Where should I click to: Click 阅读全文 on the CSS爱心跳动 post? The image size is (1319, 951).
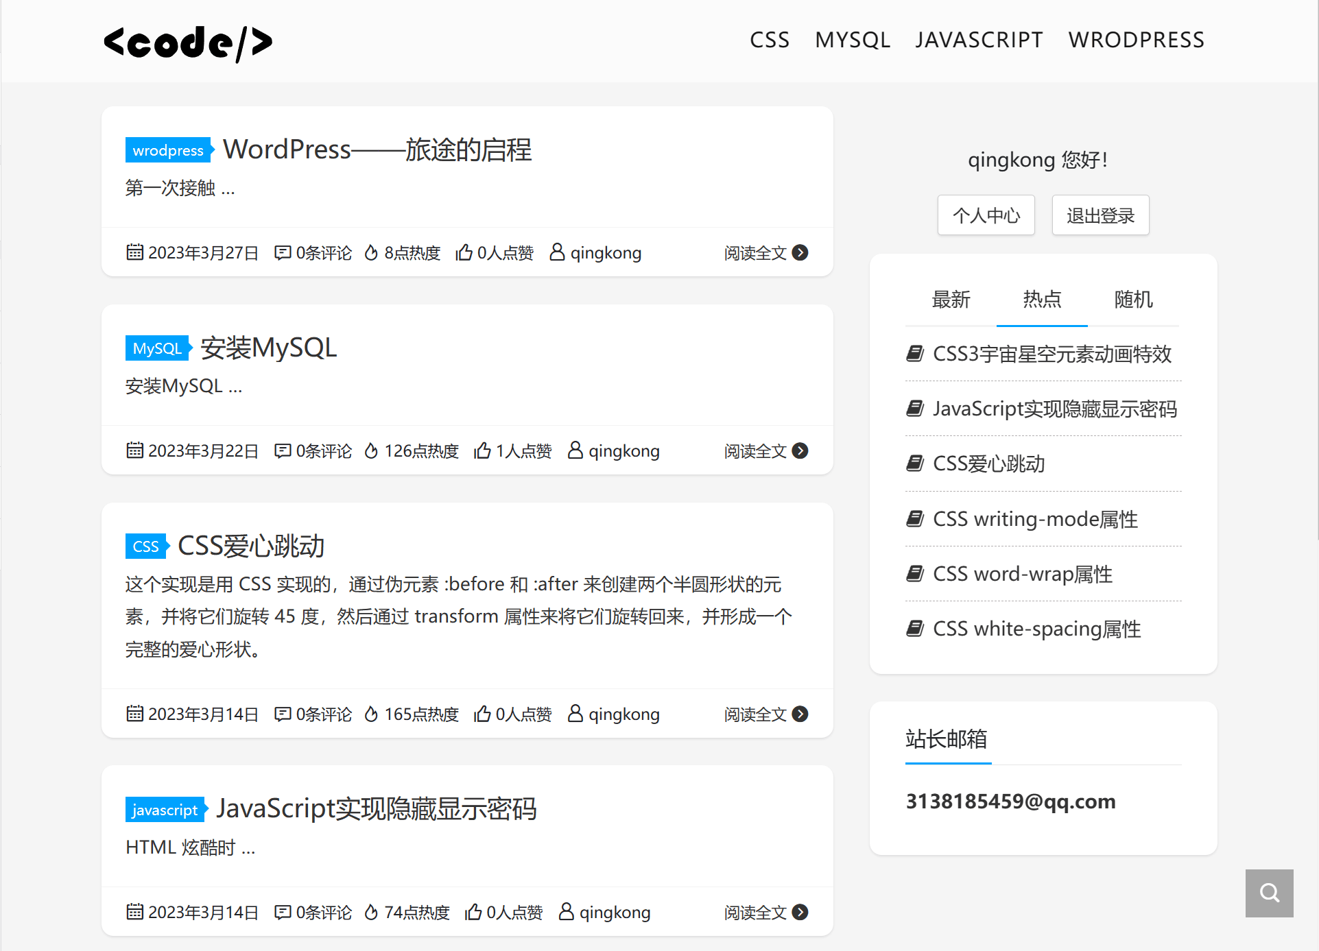pos(754,714)
